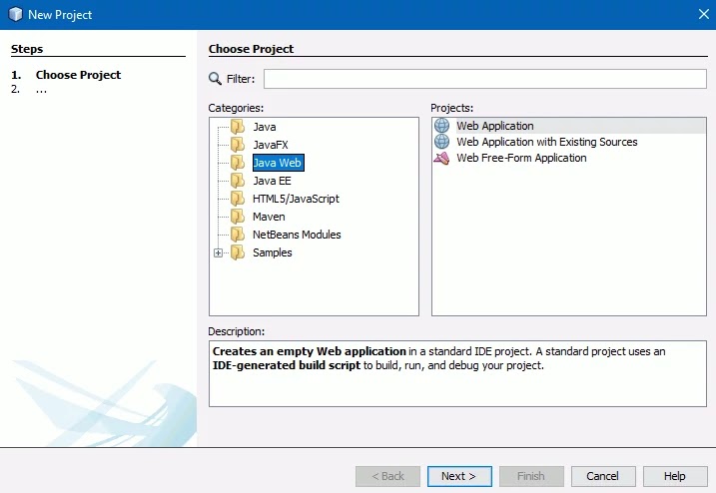Select the Java EE category
This screenshot has width=716, height=493.
point(272,181)
